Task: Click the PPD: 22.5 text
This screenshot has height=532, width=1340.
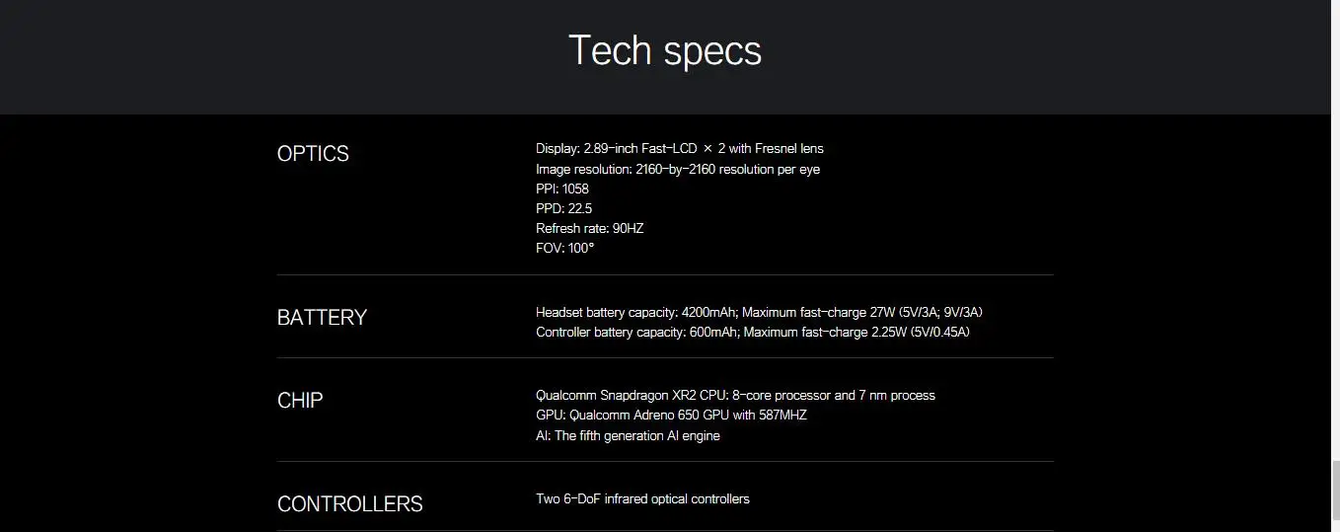Action: 563,208
